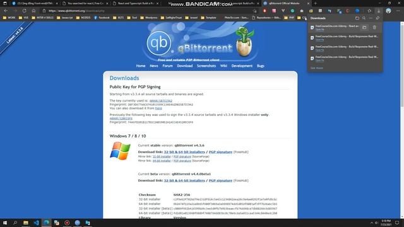Open Windows taskbar search
The image size is (404, 227).
click(15, 223)
